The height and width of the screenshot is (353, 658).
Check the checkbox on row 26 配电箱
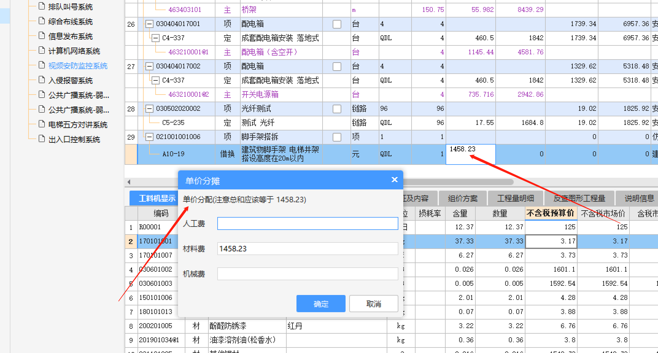point(337,24)
